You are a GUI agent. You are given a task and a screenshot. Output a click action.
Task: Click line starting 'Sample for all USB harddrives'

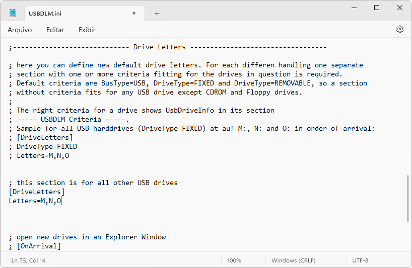pos(192,129)
